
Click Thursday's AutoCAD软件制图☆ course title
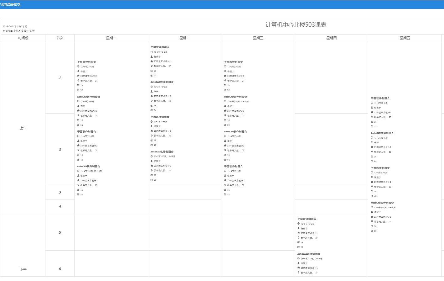(x=309, y=254)
